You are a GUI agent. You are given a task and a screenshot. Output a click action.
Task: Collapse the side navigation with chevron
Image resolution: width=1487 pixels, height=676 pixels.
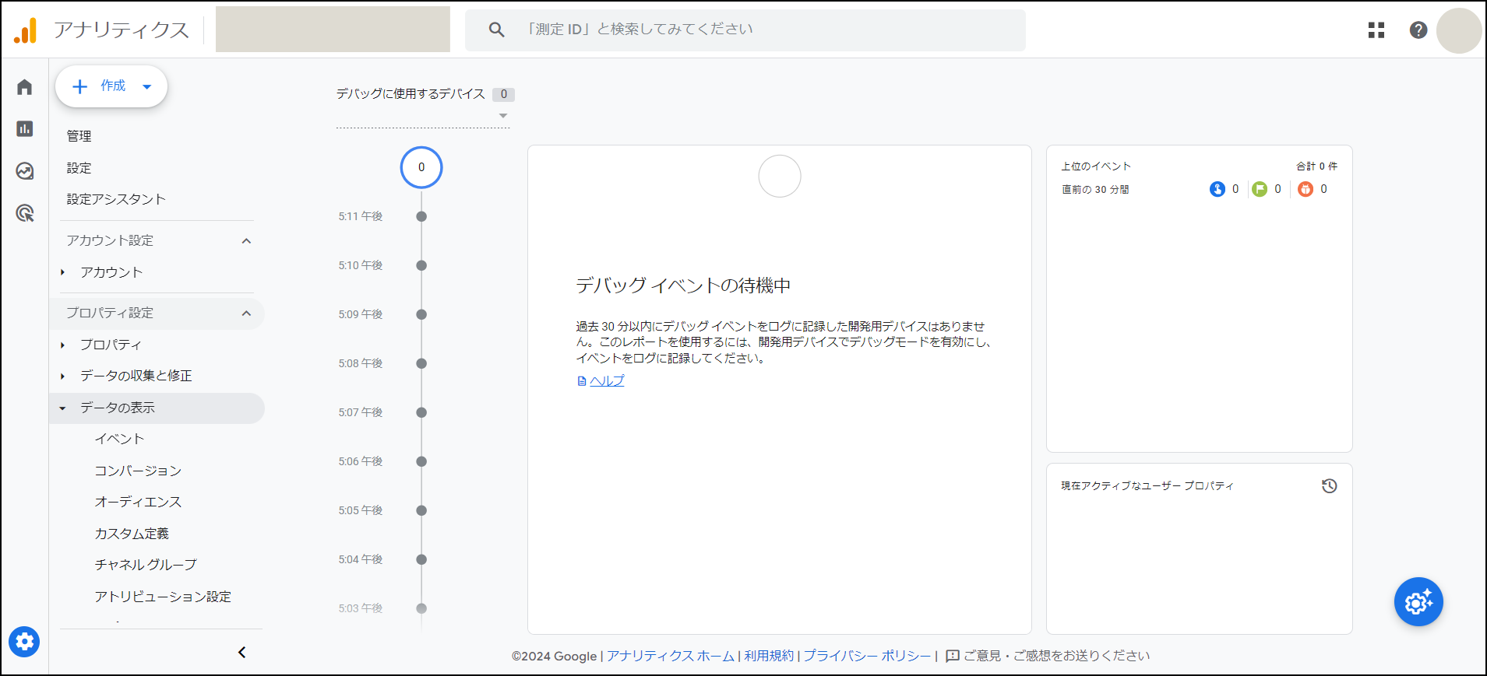click(x=241, y=652)
